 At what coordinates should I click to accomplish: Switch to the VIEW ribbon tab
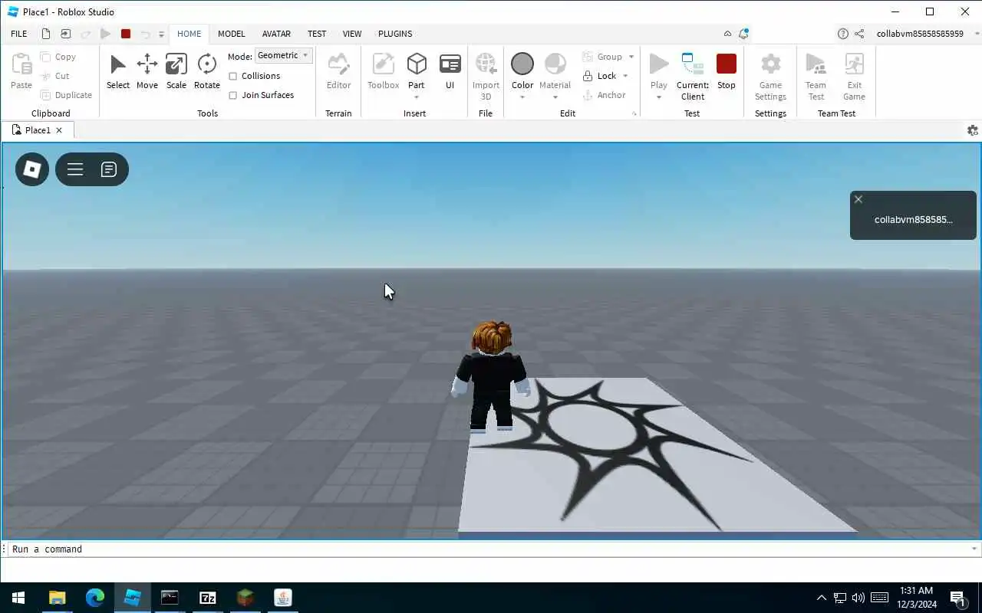click(352, 34)
